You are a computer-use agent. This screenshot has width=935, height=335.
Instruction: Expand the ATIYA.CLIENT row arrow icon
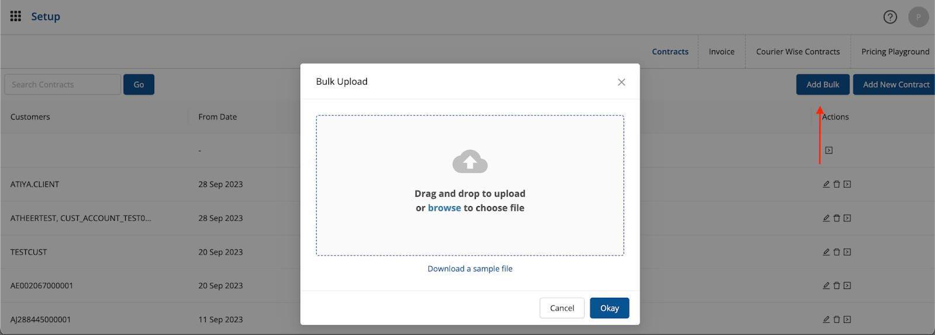[x=847, y=184]
